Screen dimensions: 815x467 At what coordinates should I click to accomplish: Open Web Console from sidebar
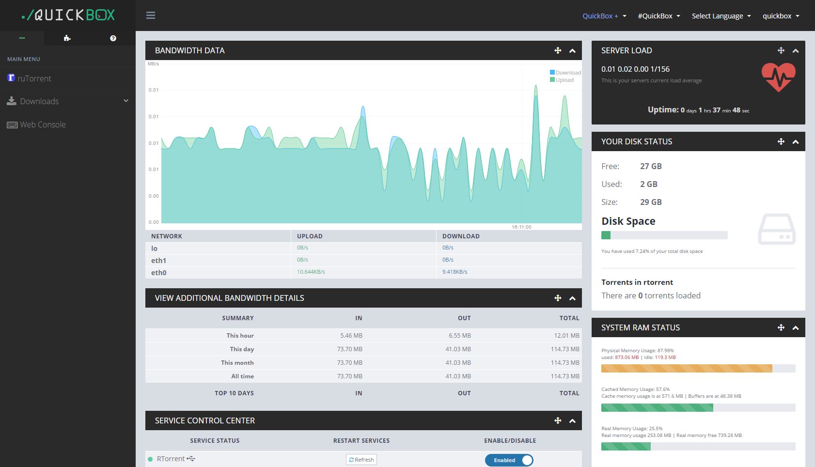(x=43, y=125)
